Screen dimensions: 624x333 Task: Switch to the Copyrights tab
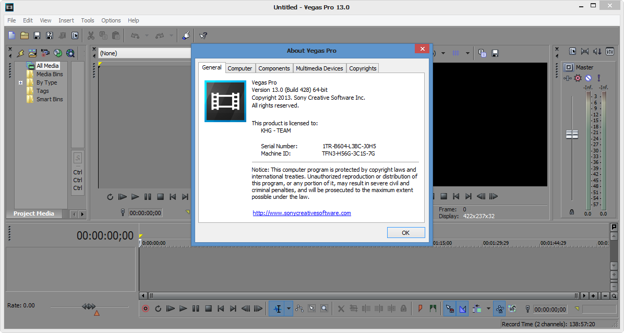(x=363, y=68)
